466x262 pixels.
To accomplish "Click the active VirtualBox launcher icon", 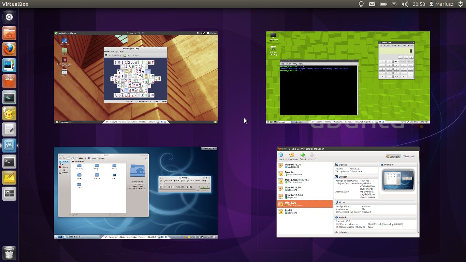I will 9,146.
